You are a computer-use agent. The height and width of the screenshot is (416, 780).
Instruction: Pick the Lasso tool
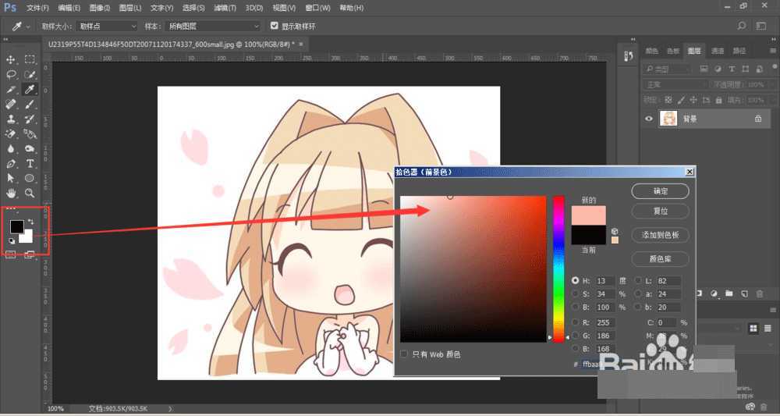click(11, 75)
